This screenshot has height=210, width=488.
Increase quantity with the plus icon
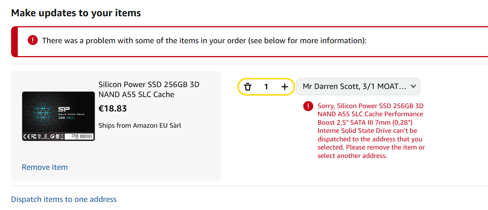pos(284,87)
